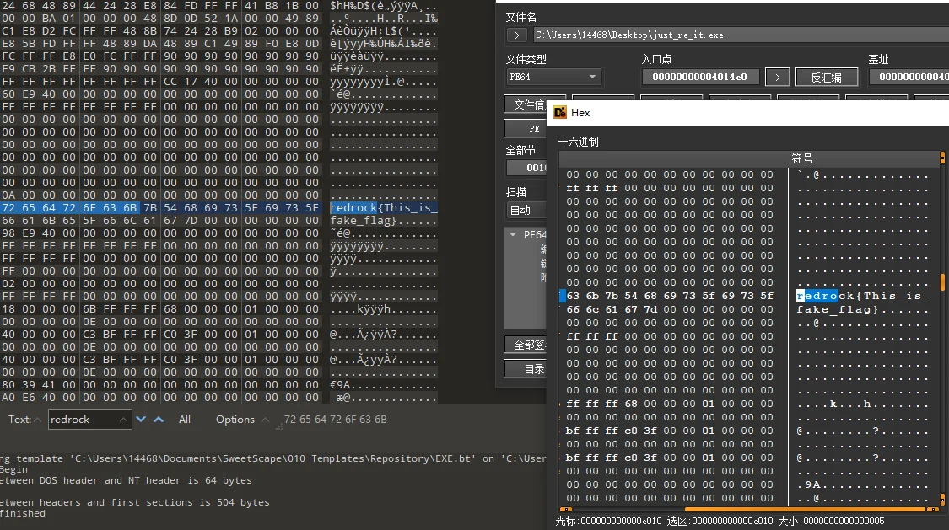Open the PE64 file type dropdown
949x530 pixels.
(553, 77)
